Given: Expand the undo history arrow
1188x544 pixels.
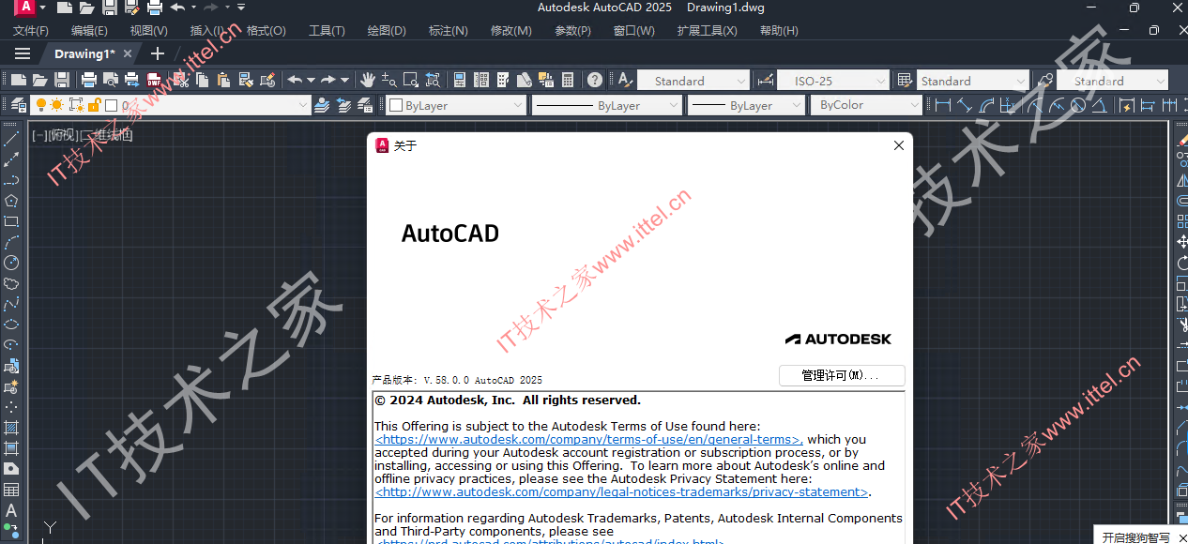Looking at the screenshot, I should pos(312,80).
